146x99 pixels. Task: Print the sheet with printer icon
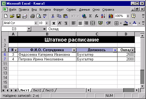point(33,16)
